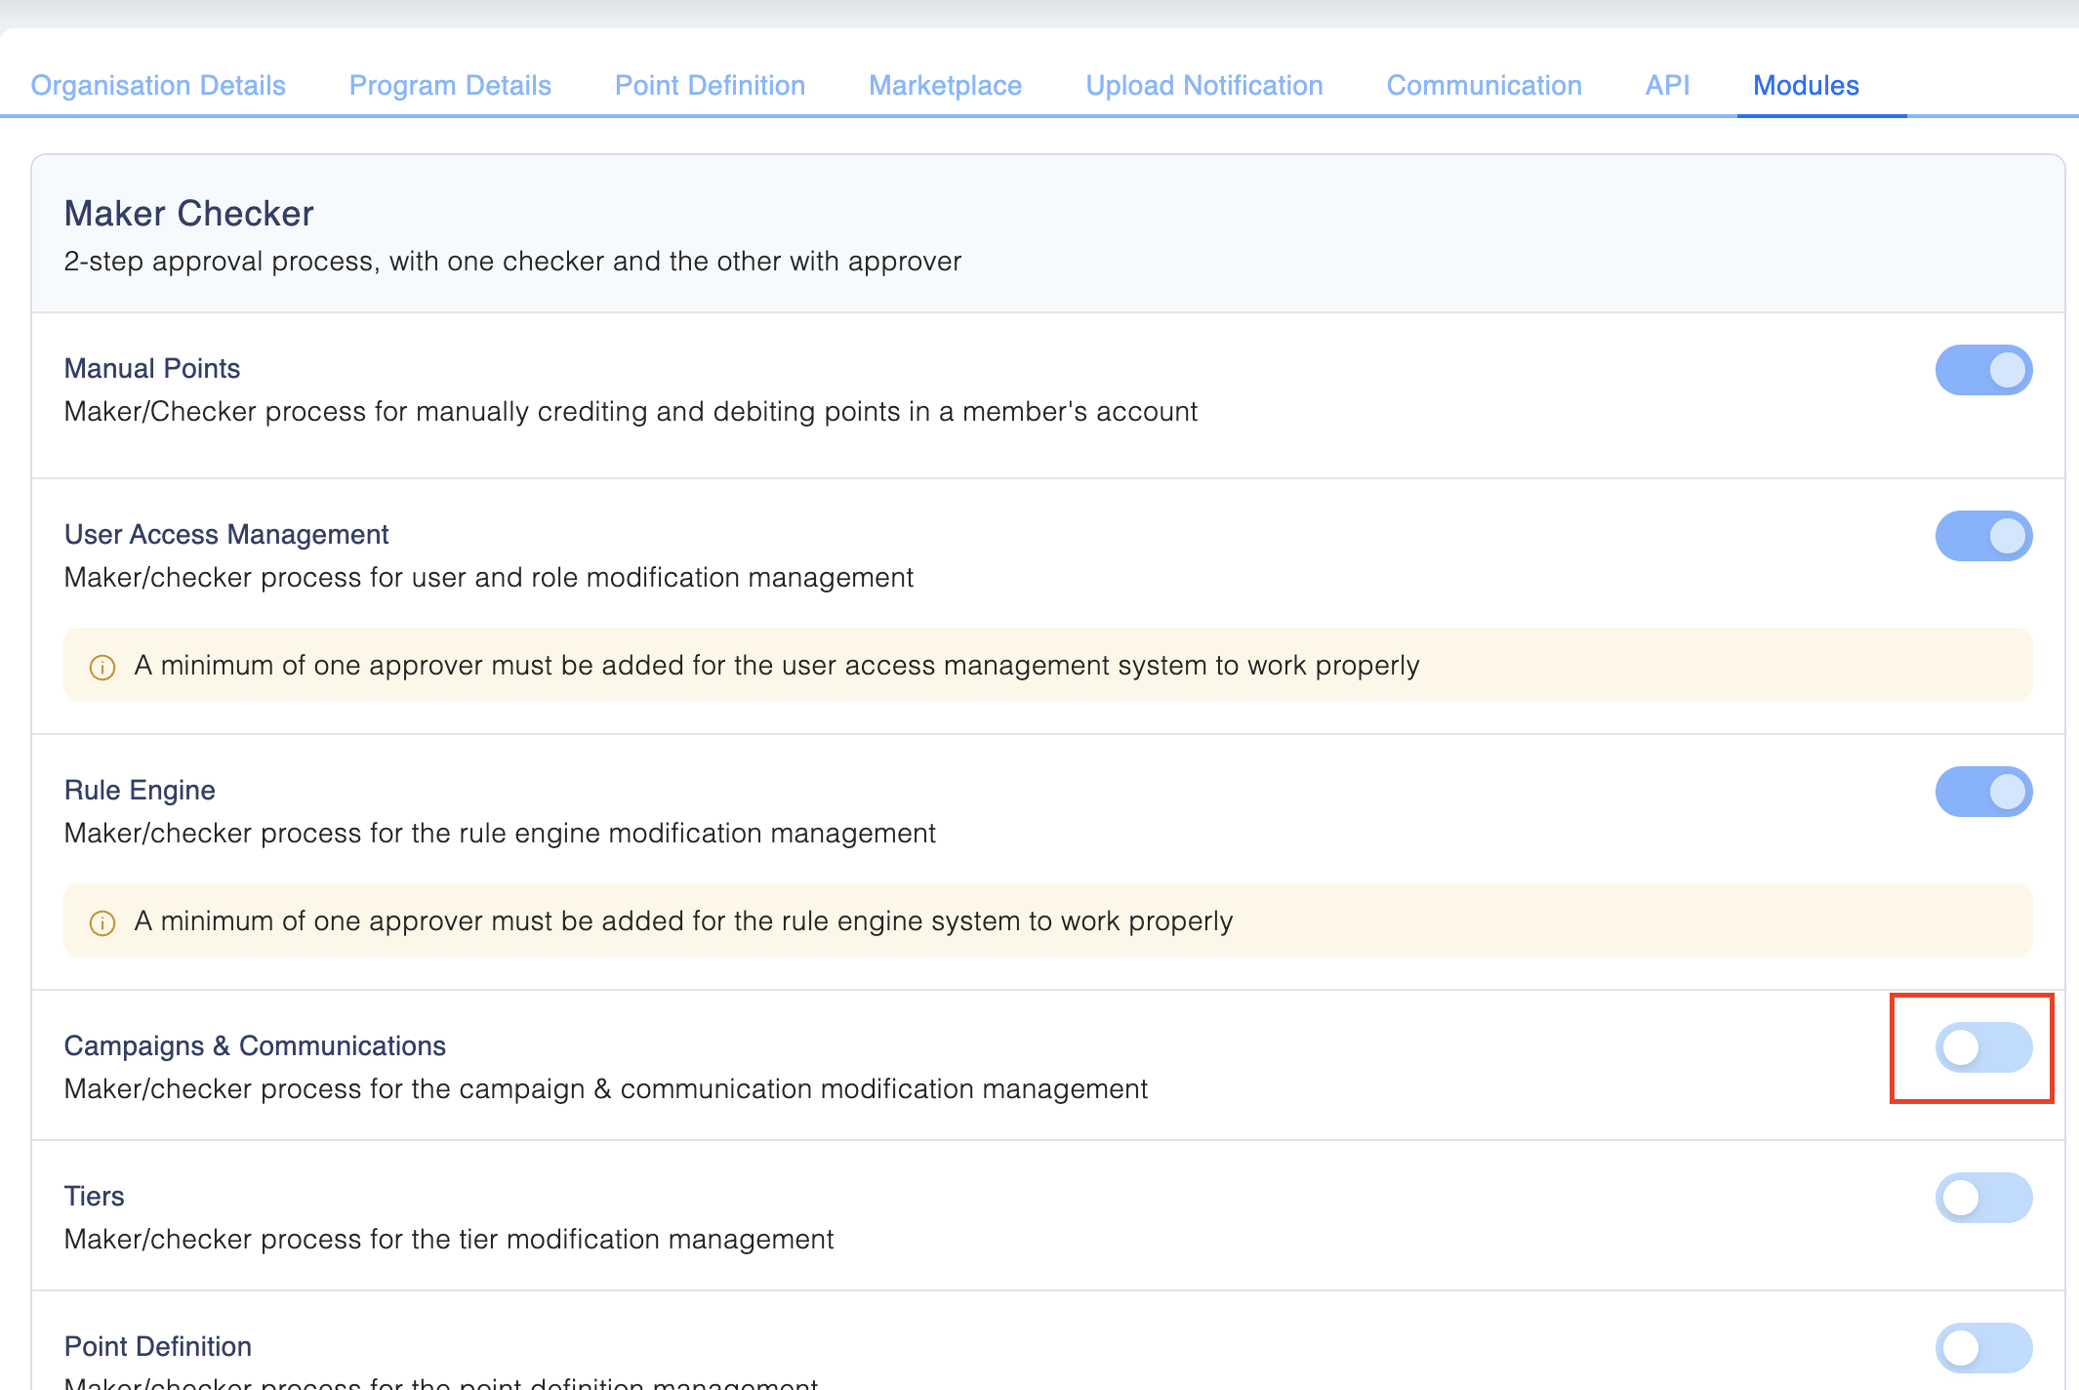Image resolution: width=2079 pixels, height=1390 pixels.
Task: Go to the Point Definition tab
Action: point(710,86)
